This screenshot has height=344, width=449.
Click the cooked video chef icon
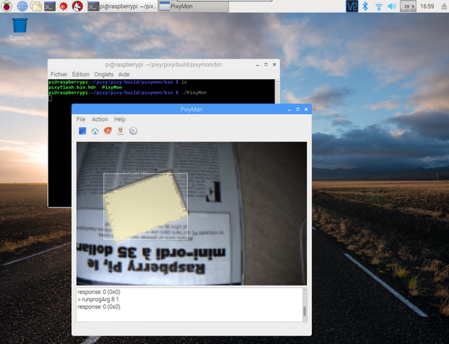[120, 131]
